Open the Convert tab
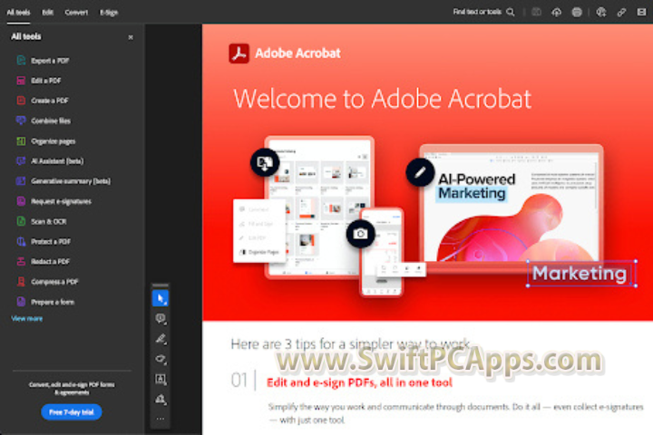This screenshot has width=653, height=435. pyautogui.click(x=76, y=12)
